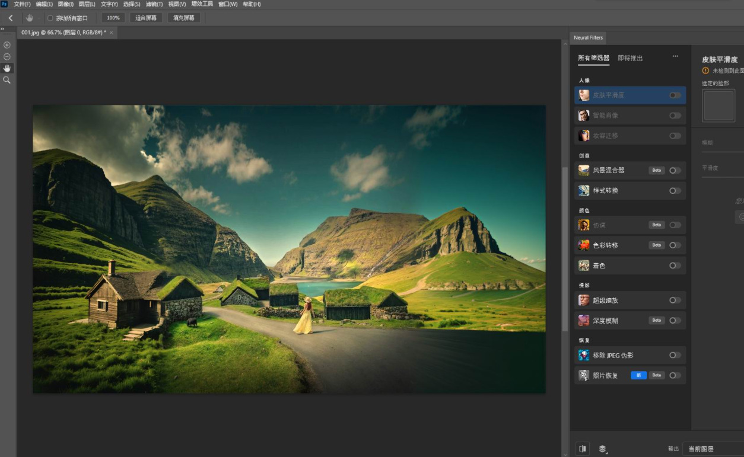Enable the 照片恢复 filter switch
This screenshot has height=457, width=744.
[x=675, y=375]
